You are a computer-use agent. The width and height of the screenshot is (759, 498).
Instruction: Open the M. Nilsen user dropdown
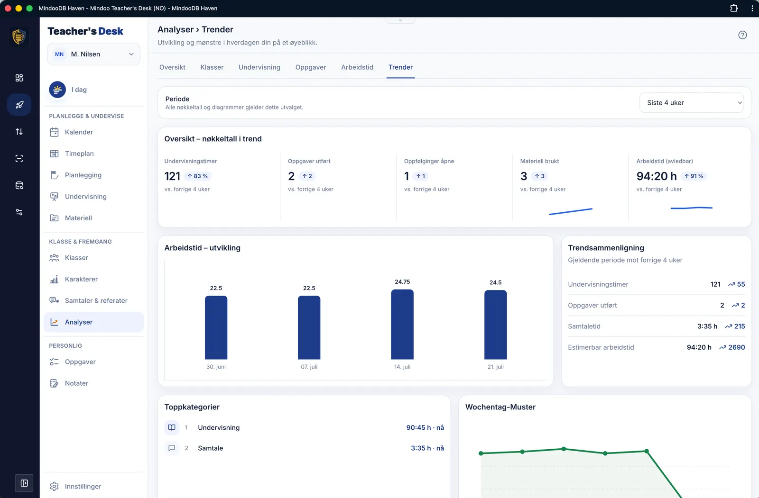click(x=93, y=54)
